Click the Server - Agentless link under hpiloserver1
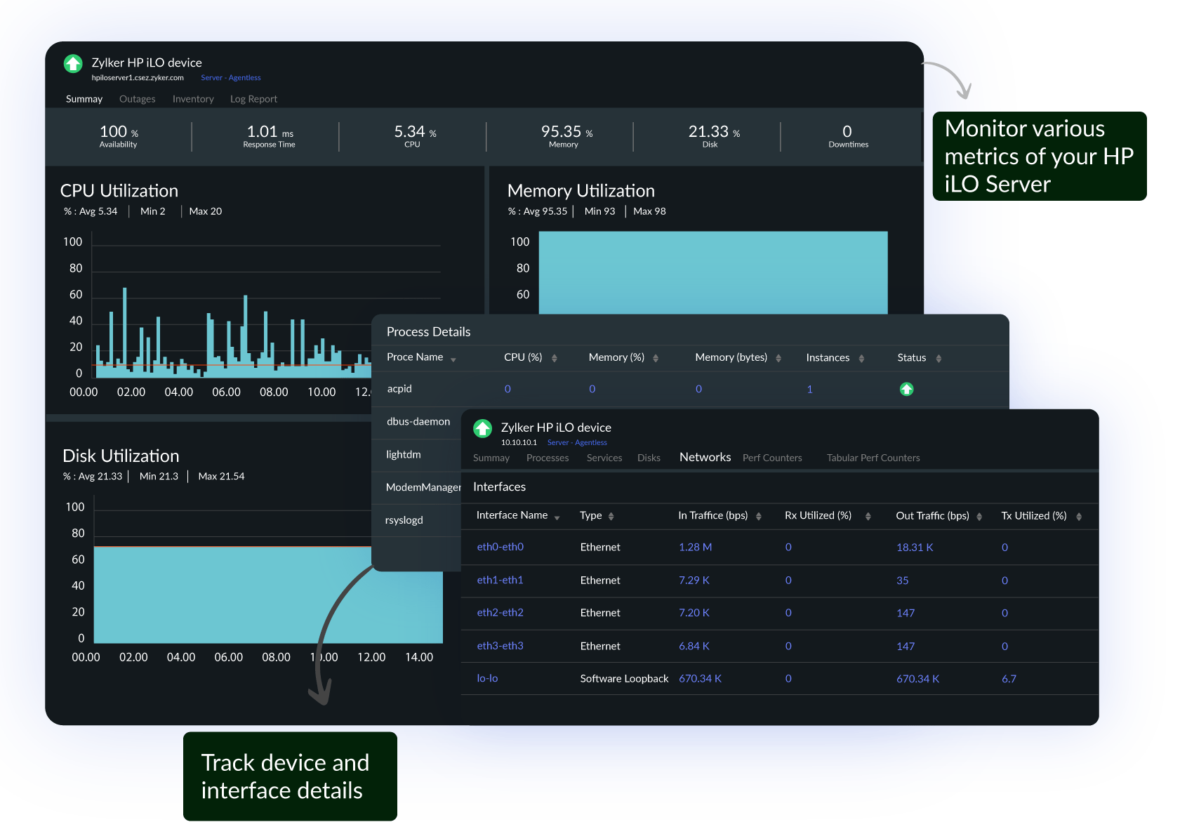1187x834 pixels. [x=230, y=78]
